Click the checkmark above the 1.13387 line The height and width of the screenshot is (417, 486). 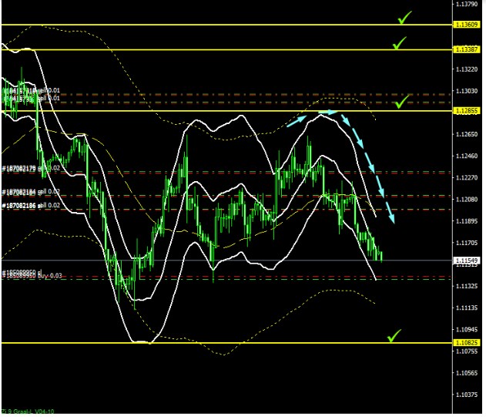pos(399,44)
